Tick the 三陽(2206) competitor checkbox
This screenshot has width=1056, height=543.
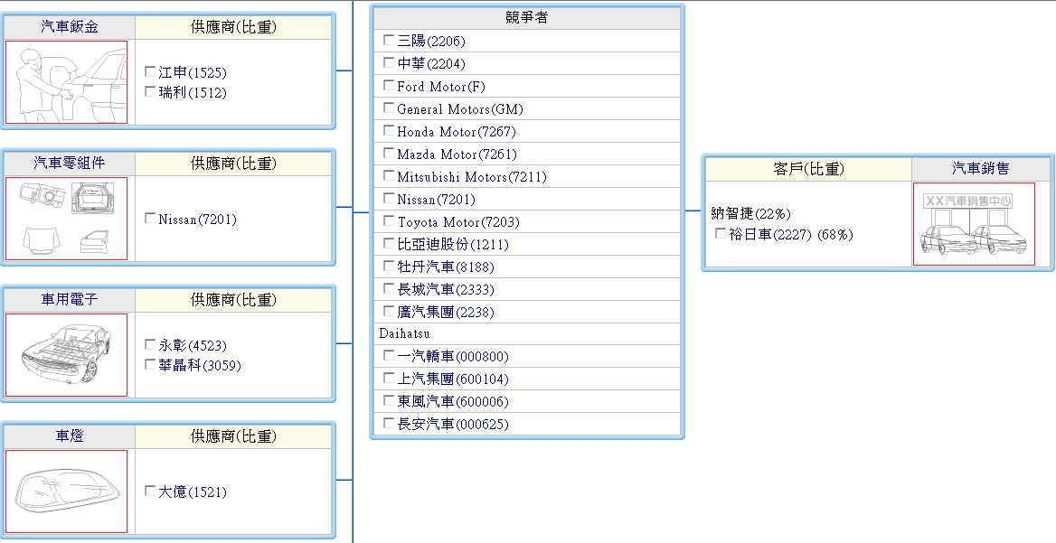coord(389,40)
